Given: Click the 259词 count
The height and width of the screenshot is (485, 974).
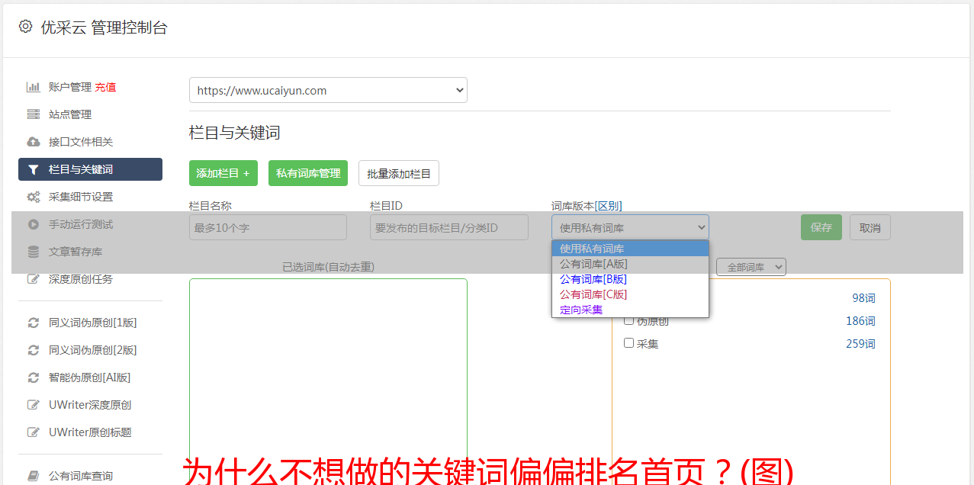Looking at the screenshot, I should 860,344.
